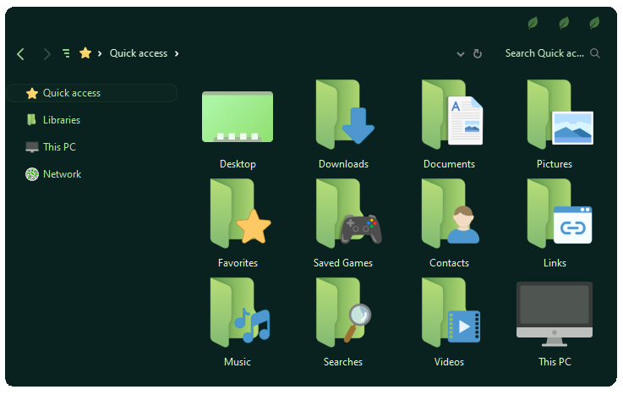Select the Saved Games folder icon
Image resolution: width=623 pixels, height=395 pixels.
[343, 215]
